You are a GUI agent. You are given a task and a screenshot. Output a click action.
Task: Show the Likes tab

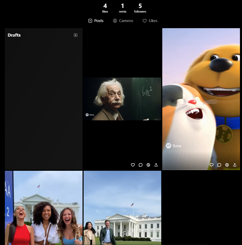point(150,21)
